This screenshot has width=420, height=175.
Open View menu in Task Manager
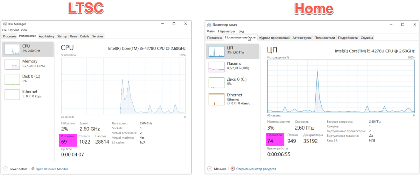click(24, 30)
